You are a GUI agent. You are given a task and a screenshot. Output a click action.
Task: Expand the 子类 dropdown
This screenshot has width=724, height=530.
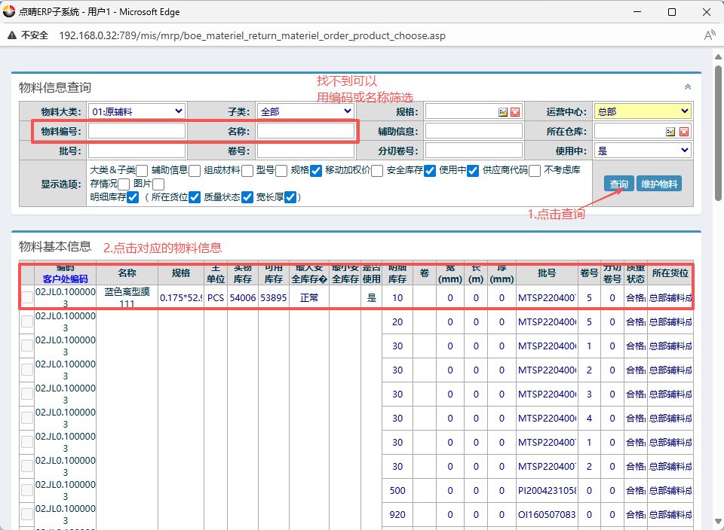coord(305,111)
